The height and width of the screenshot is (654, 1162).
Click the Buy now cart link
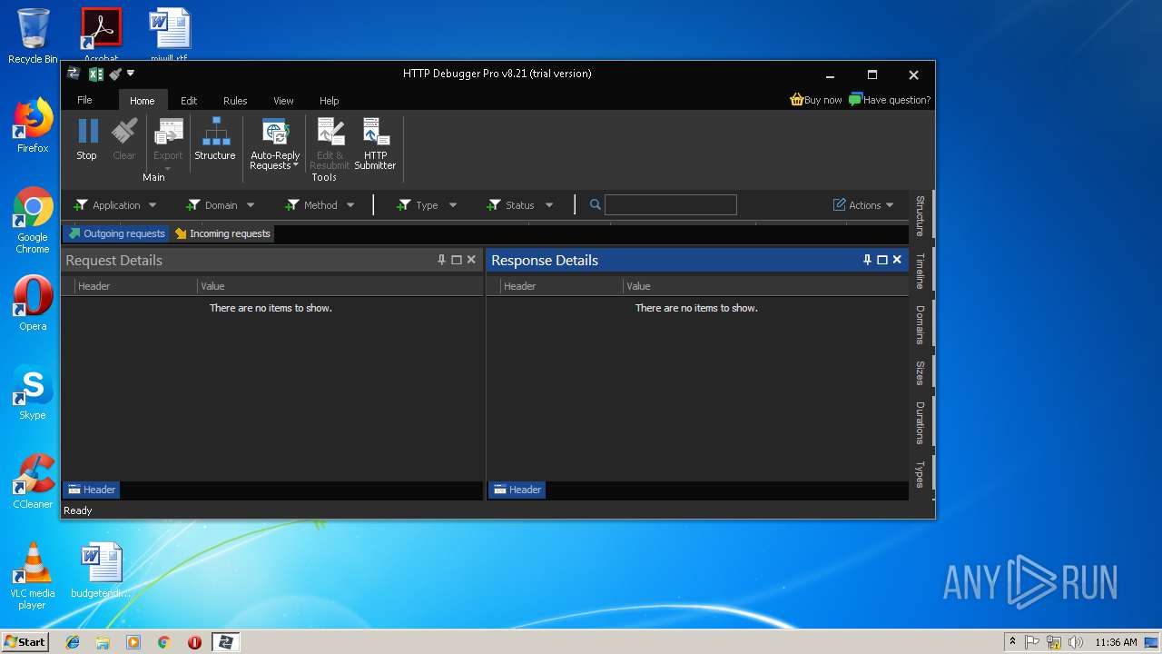[816, 100]
